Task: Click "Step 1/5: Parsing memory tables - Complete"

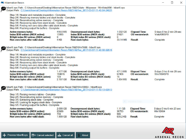Action: coord(33,95)
